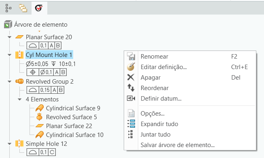Click the Cylindrical Surface 9 icon
The image size is (264, 158).
coord(40,108)
